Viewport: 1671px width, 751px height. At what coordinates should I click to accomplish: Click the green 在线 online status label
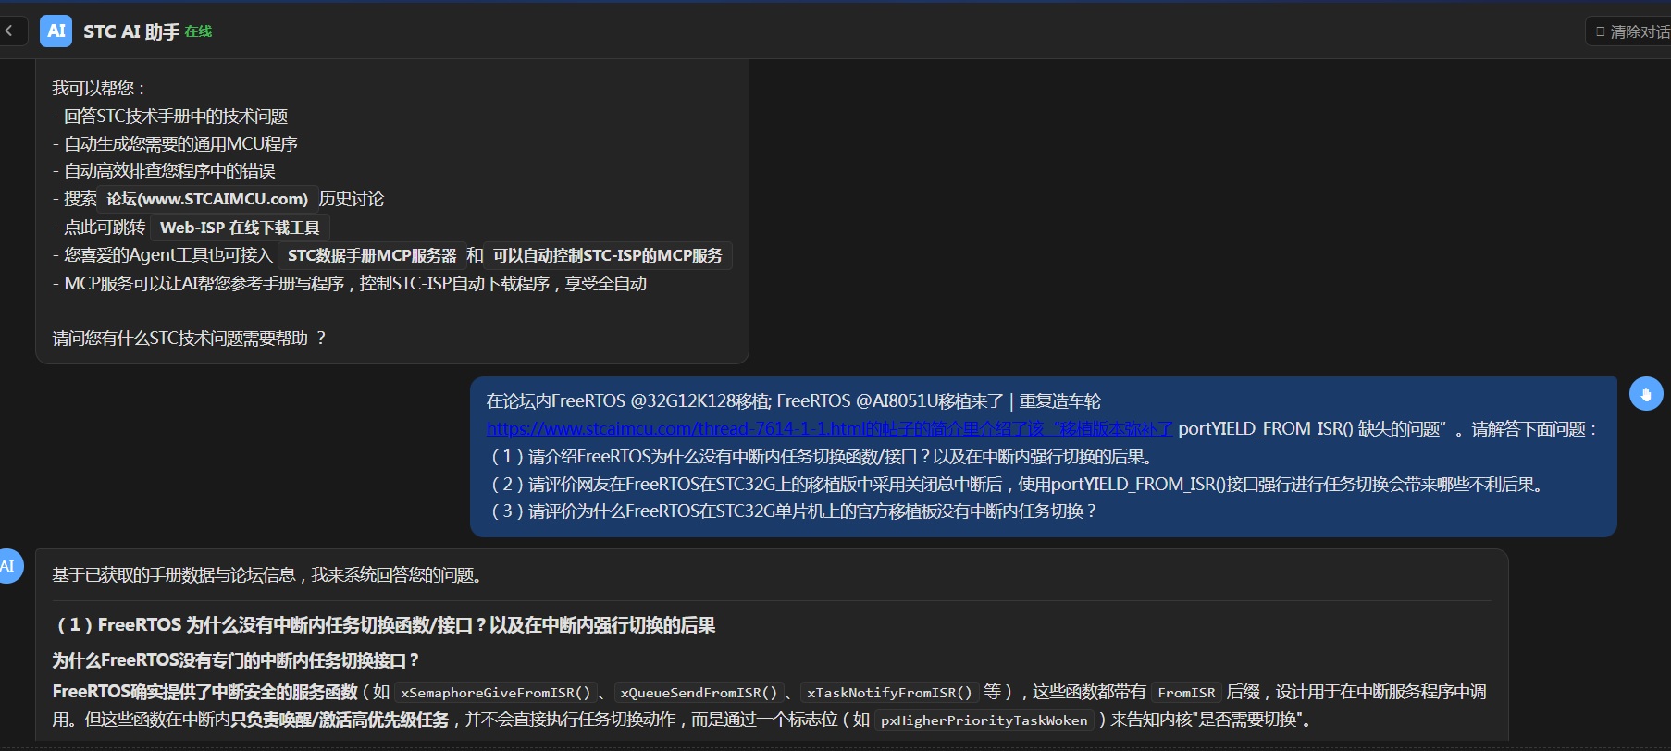point(198,31)
